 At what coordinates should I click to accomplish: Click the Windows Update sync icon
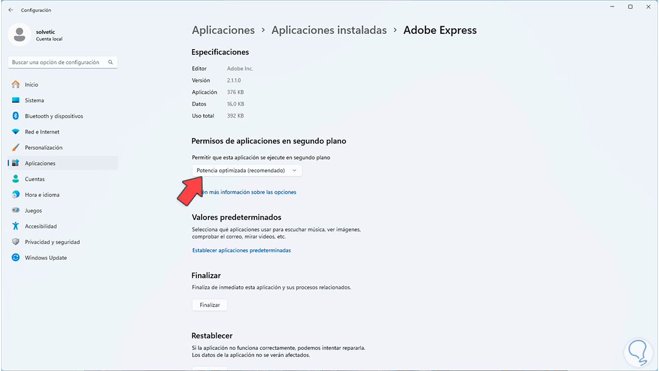coord(16,258)
